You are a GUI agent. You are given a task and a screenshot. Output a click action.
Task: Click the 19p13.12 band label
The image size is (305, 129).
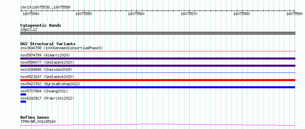point(29,30)
